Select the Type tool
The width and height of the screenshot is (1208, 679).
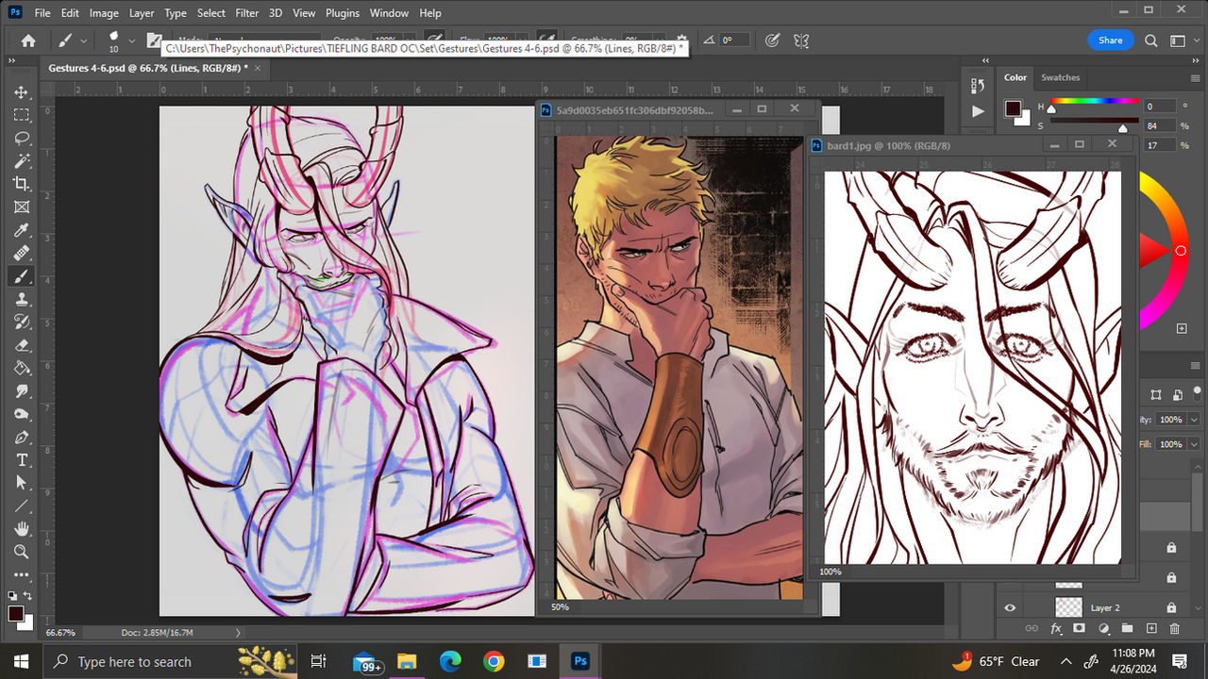click(22, 460)
